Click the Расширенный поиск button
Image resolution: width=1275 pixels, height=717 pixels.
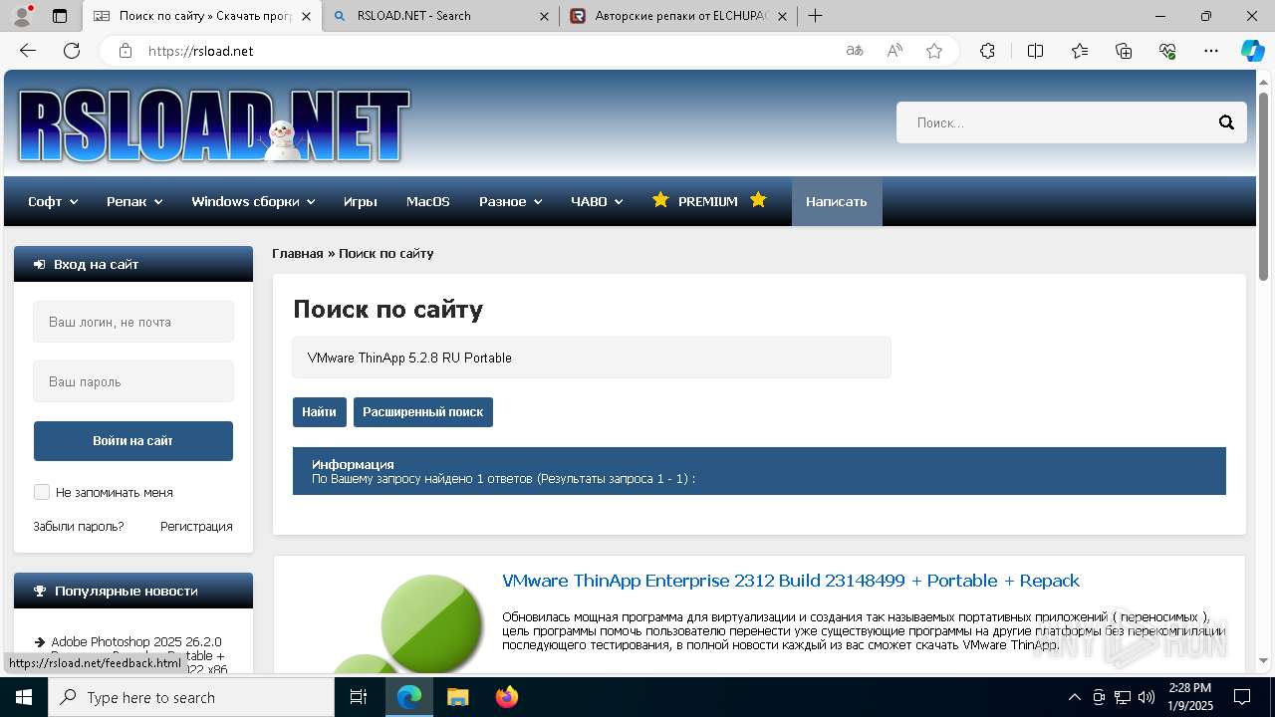(x=423, y=412)
